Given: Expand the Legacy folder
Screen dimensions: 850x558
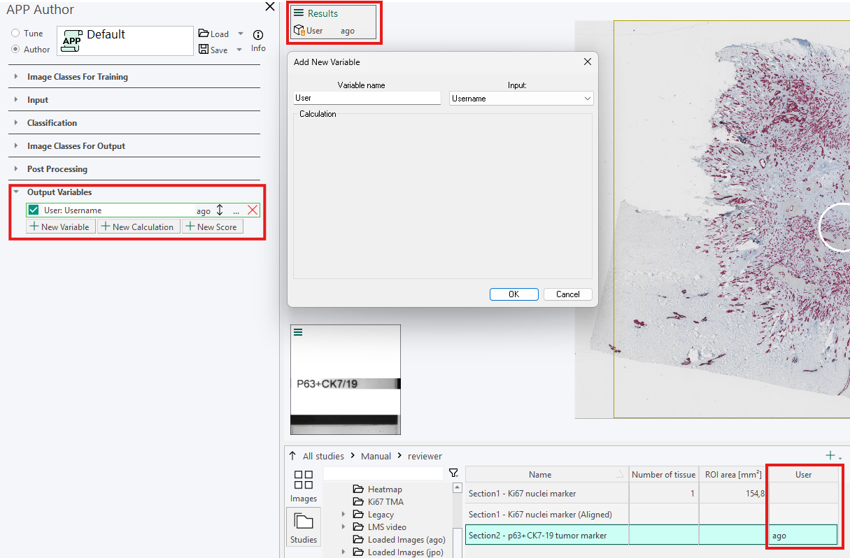Looking at the screenshot, I should (342, 514).
